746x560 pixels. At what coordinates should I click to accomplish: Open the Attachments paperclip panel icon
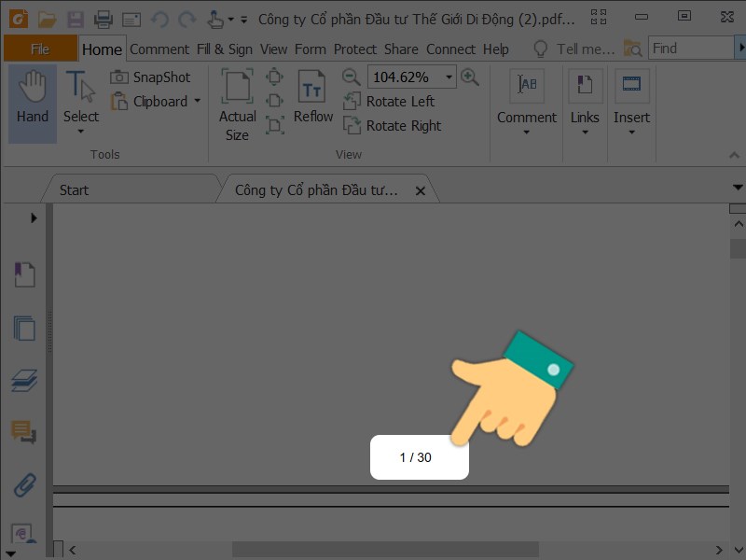tap(24, 485)
